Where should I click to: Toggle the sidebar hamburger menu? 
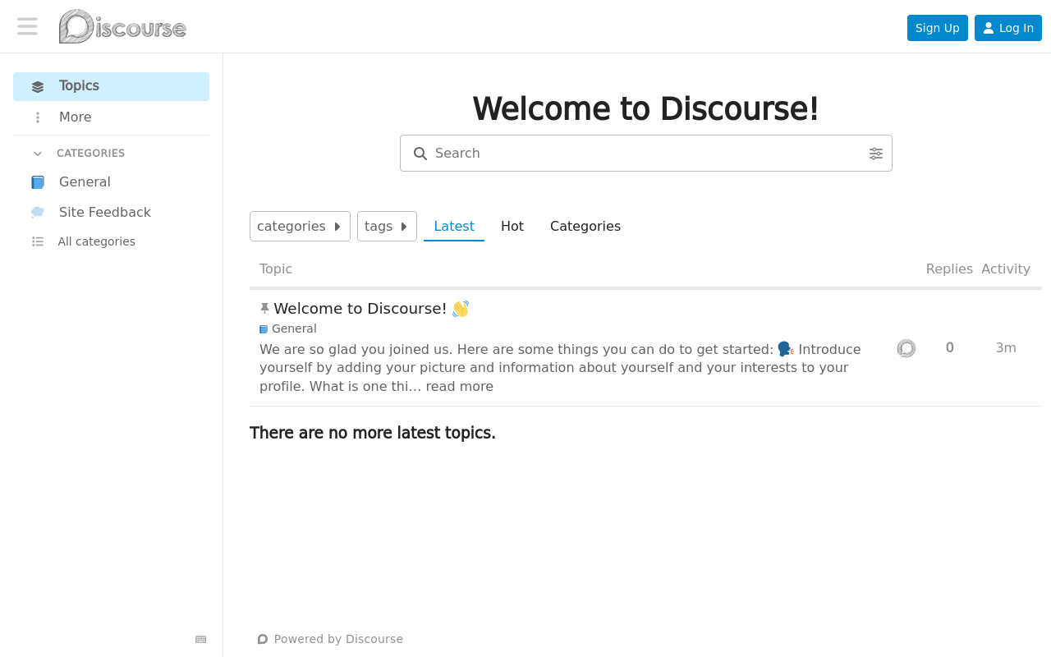(x=27, y=26)
